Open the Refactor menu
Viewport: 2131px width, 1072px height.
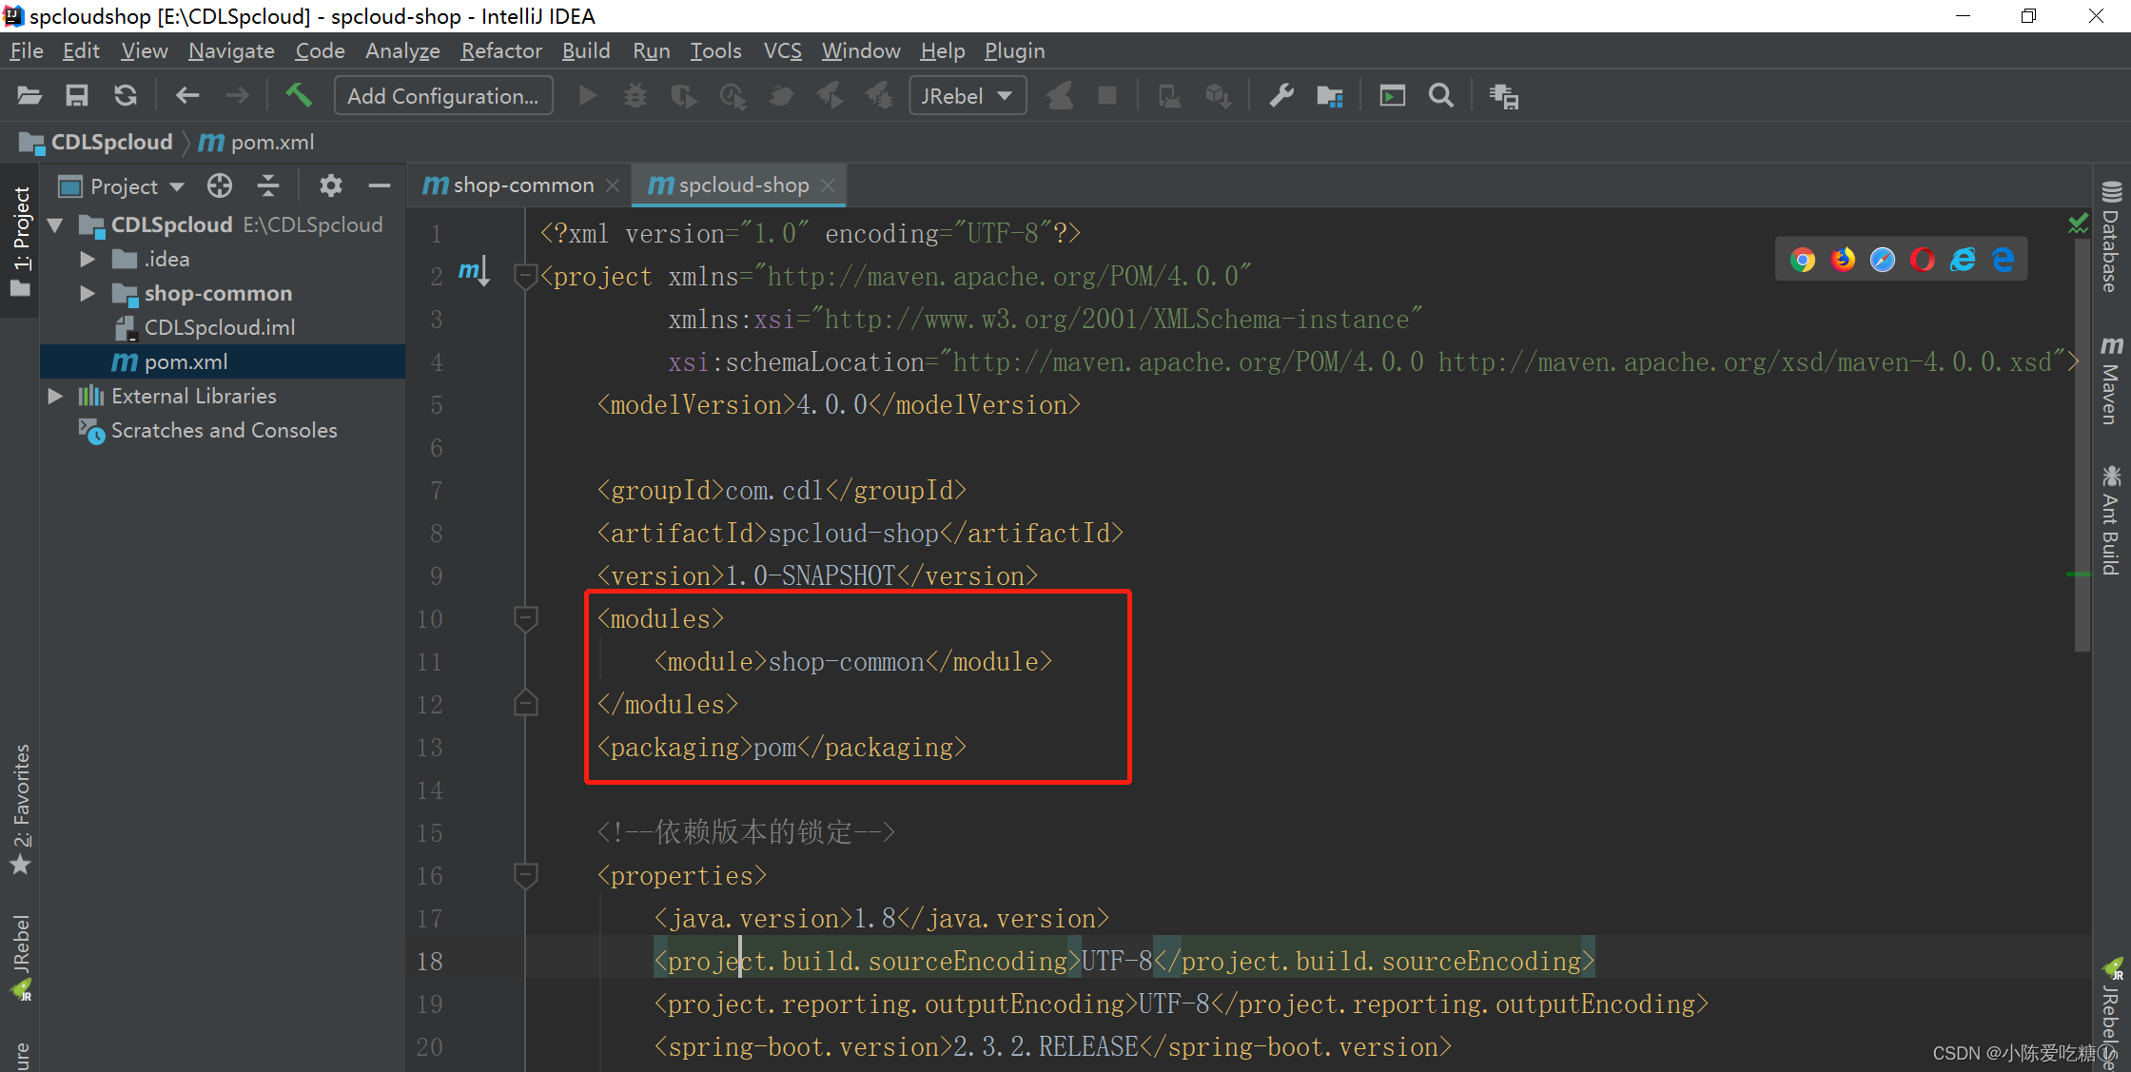click(x=500, y=50)
